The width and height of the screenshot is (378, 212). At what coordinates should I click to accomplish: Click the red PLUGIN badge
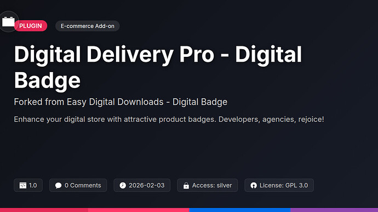(30, 26)
